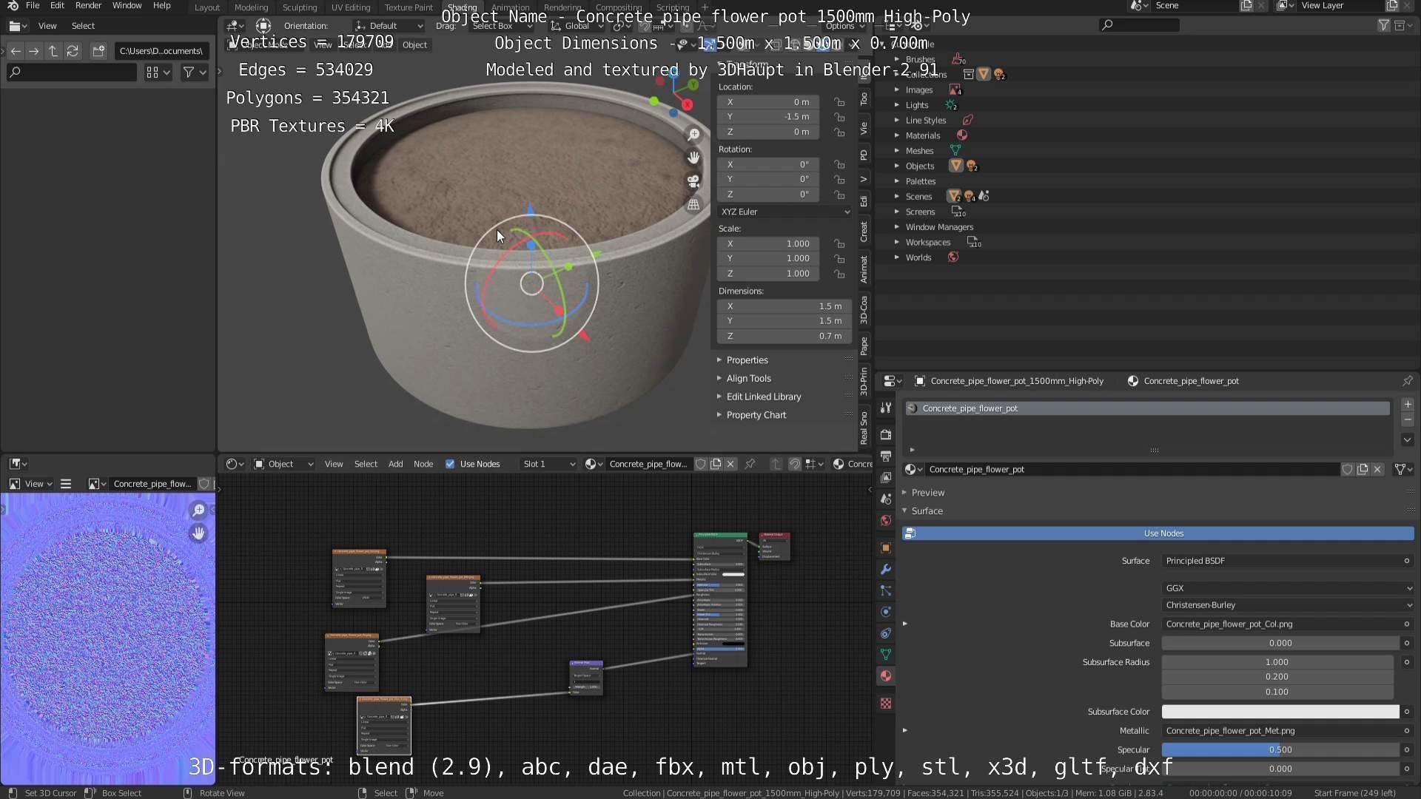
Task: Open the Tool properties tab icon
Action: coord(886,408)
